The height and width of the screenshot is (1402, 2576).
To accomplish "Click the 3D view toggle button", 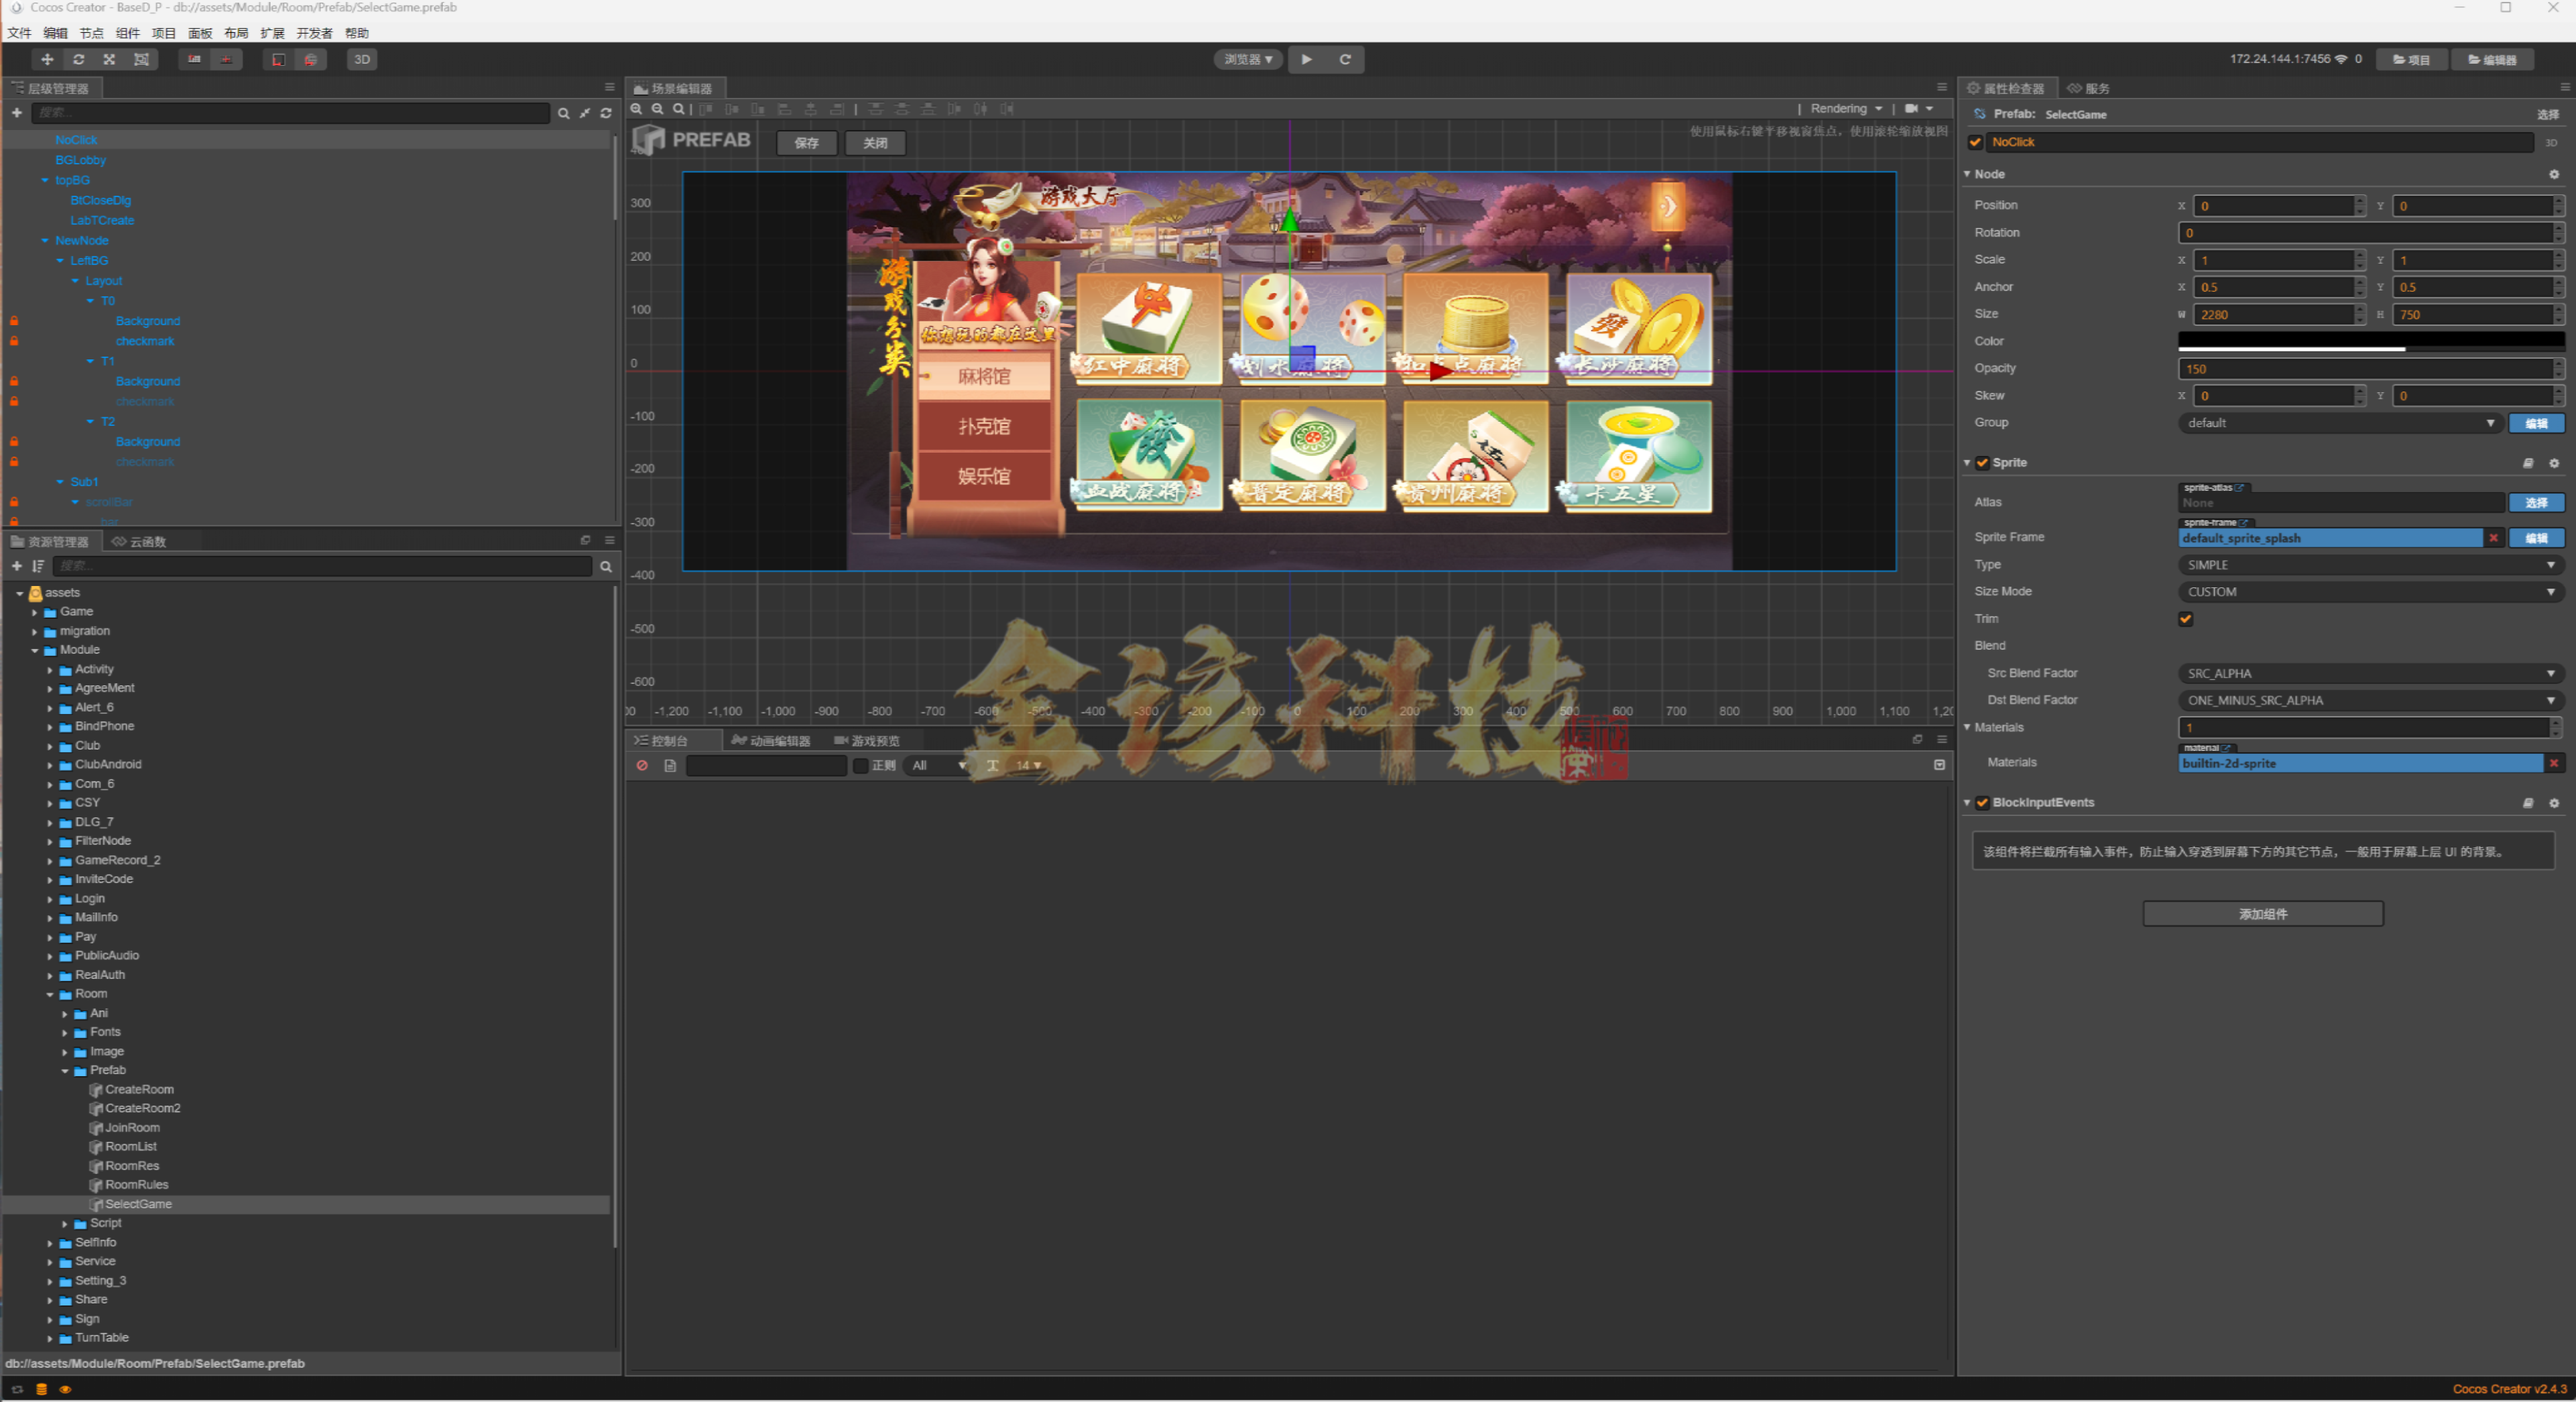I will 361,59.
